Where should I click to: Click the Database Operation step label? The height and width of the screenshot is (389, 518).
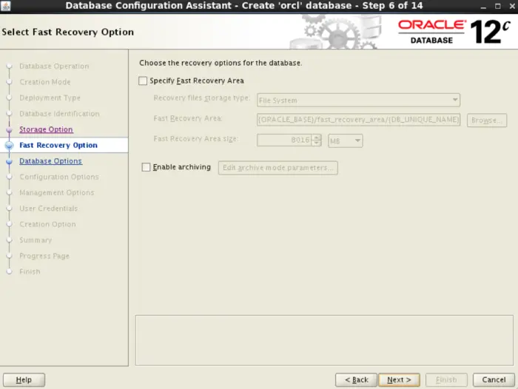[54, 67]
